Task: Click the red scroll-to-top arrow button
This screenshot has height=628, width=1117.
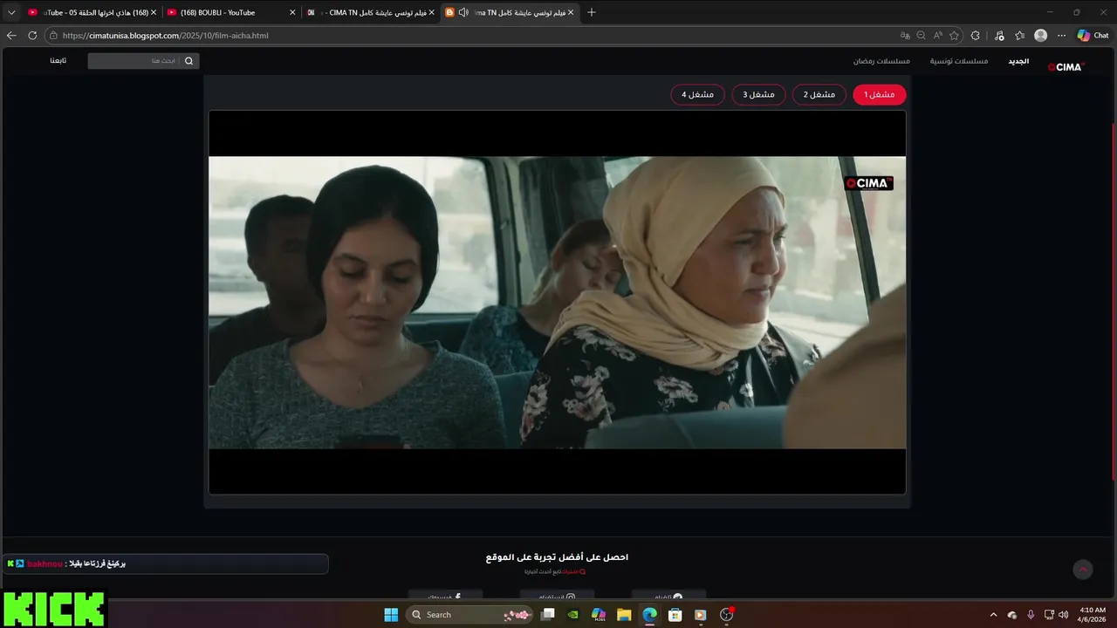Action: pyautogui.click(x=1083, y=570)
